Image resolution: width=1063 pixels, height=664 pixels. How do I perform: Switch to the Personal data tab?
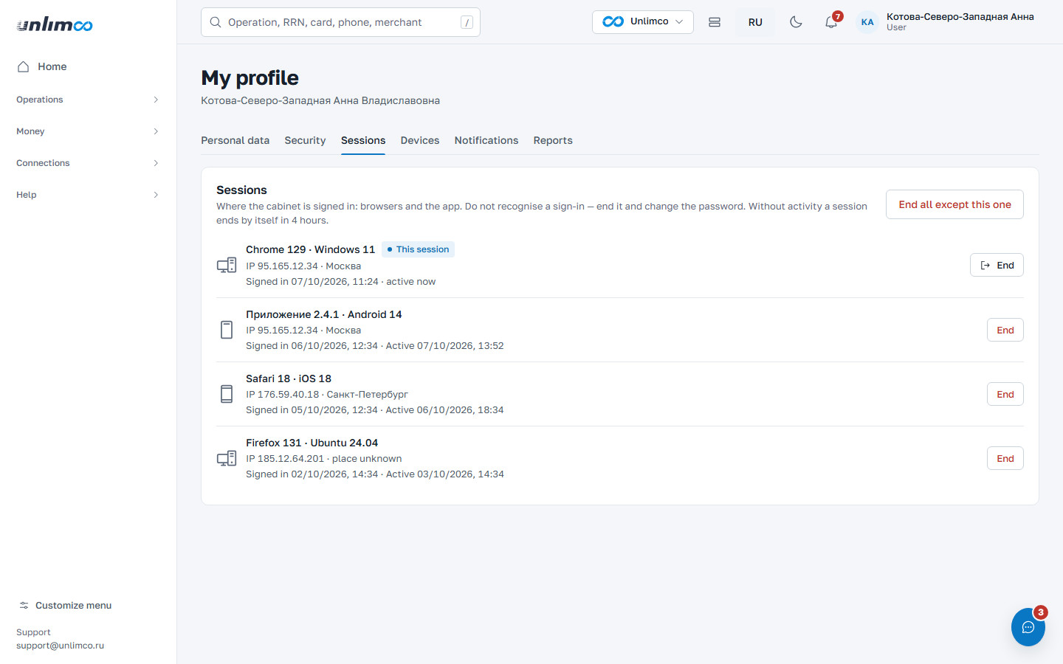pyautogui.click(x=235, y=140)
